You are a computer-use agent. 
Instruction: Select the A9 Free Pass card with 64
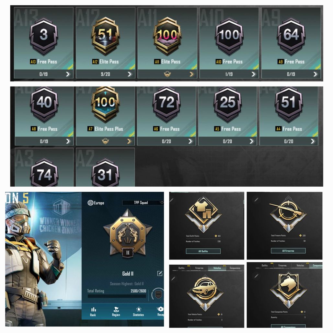(x=291, y=43)
